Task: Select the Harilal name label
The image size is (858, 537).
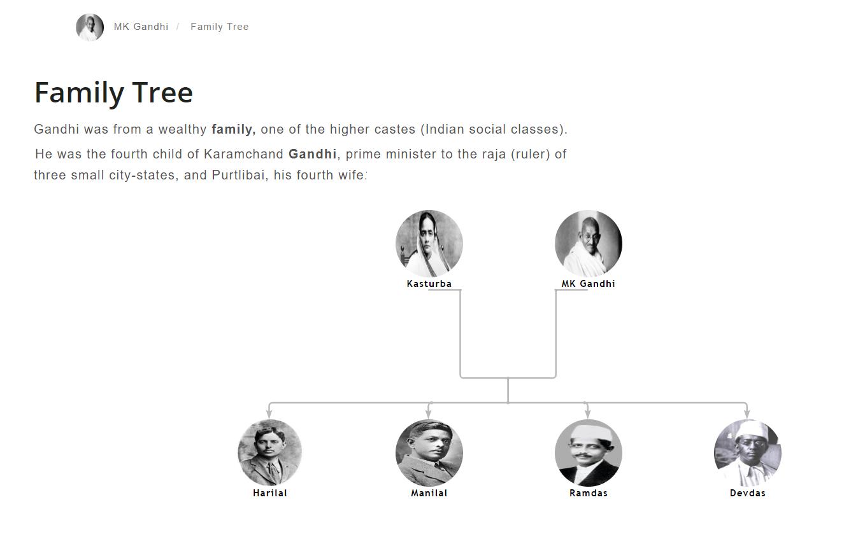Action: click(x=270, y=493)
